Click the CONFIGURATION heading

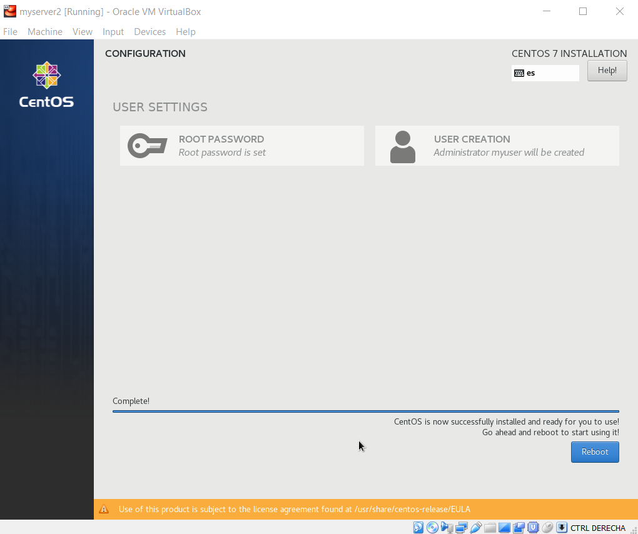click(145, 54)
